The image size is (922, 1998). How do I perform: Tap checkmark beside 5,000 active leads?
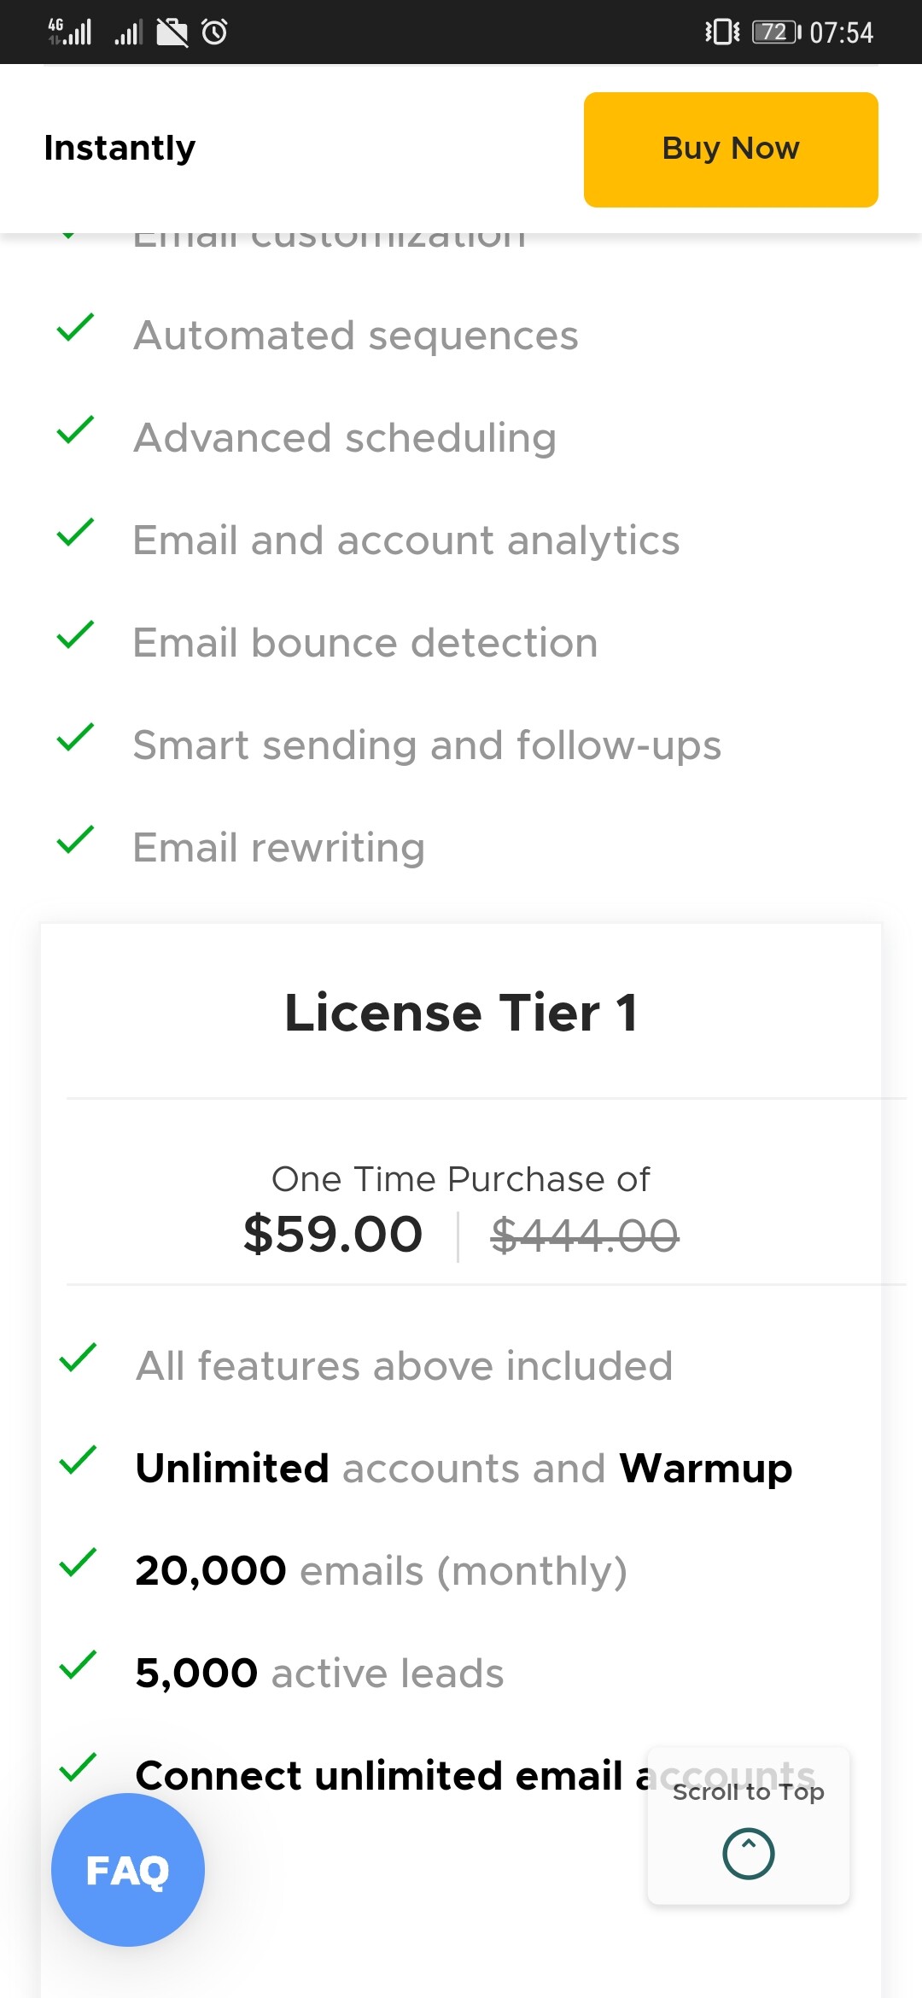point(78,1665)
